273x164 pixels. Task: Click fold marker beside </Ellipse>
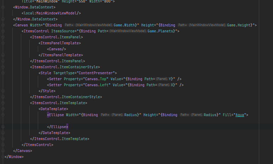(3, 127)
